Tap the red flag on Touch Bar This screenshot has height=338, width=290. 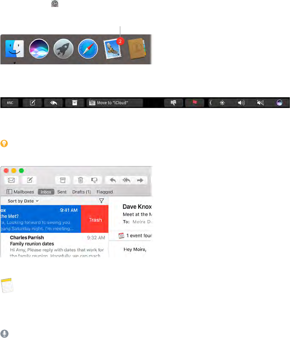click(195, 102)
